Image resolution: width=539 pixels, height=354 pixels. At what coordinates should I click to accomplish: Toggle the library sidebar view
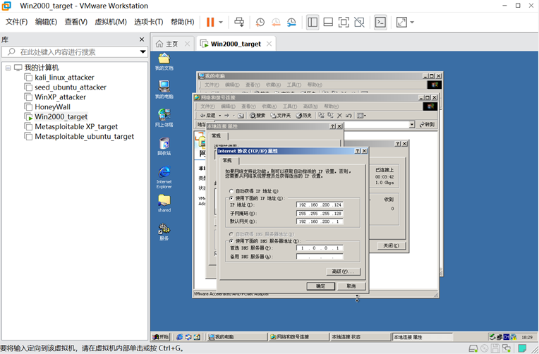[x=313, y=23]
